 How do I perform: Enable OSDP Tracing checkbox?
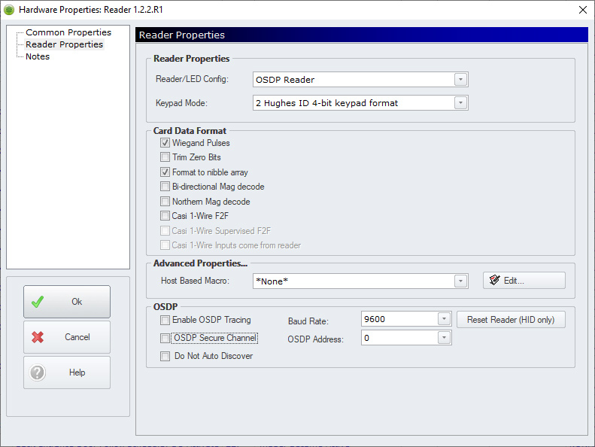tap(165, 320)
